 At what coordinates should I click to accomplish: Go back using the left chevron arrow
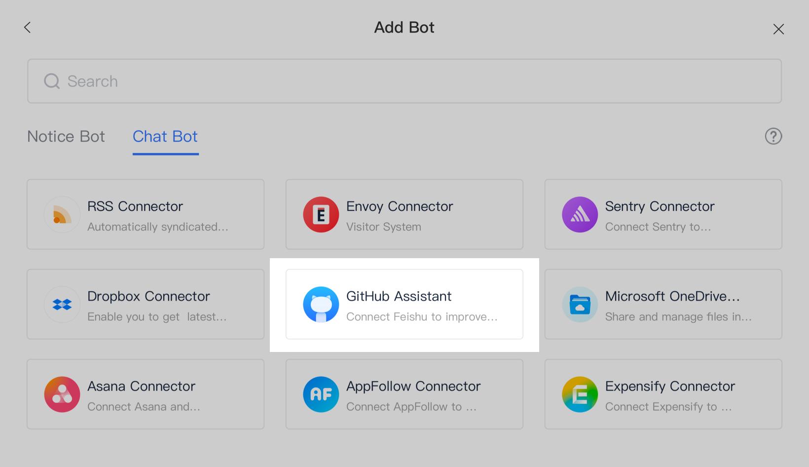pos(28,28)
